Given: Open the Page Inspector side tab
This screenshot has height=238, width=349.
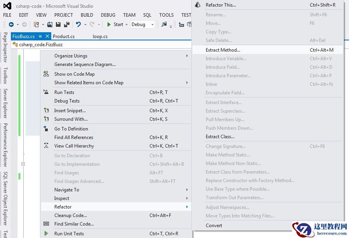Looking at the screenshot, I should pyautogui.click(x=5, y=47).
